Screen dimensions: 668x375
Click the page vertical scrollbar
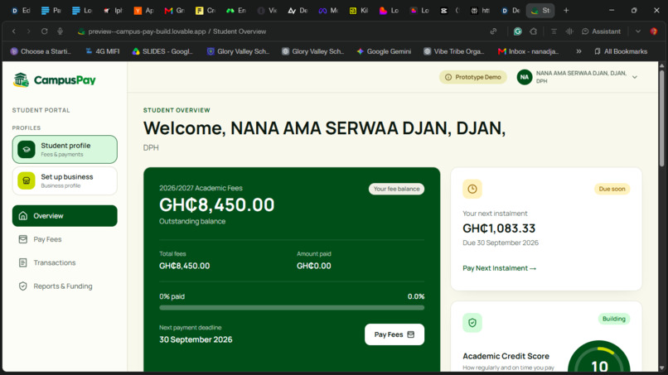pyautogui.click(x=661, y=118)
